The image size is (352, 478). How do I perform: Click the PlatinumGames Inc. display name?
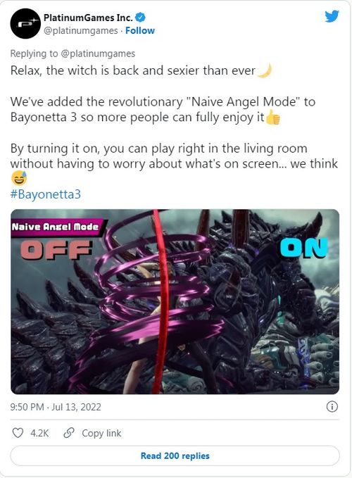coord(88,18)
